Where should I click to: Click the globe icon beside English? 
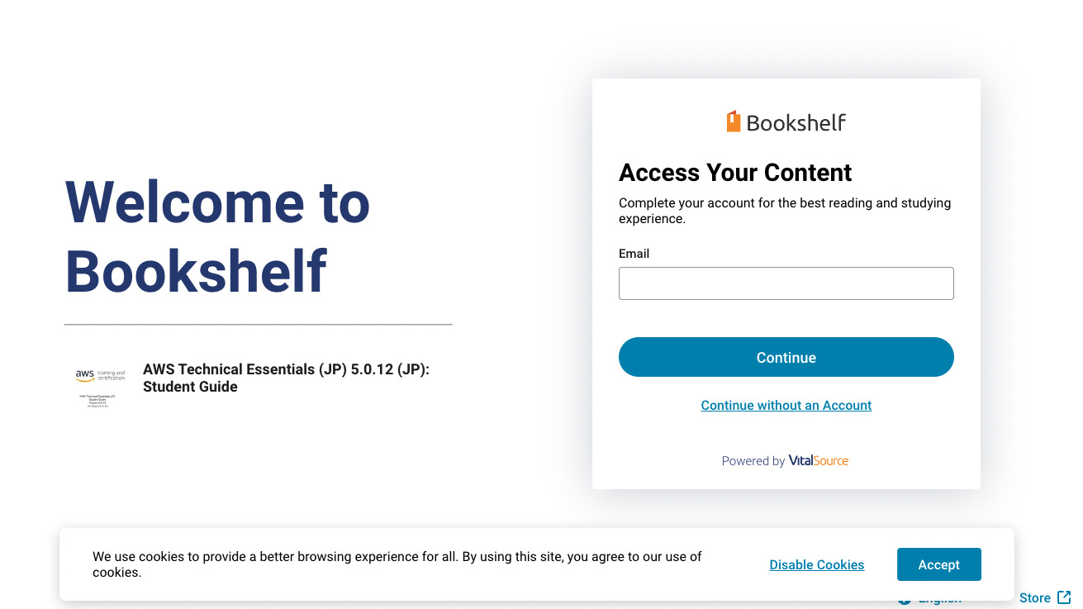coord(904,599)
